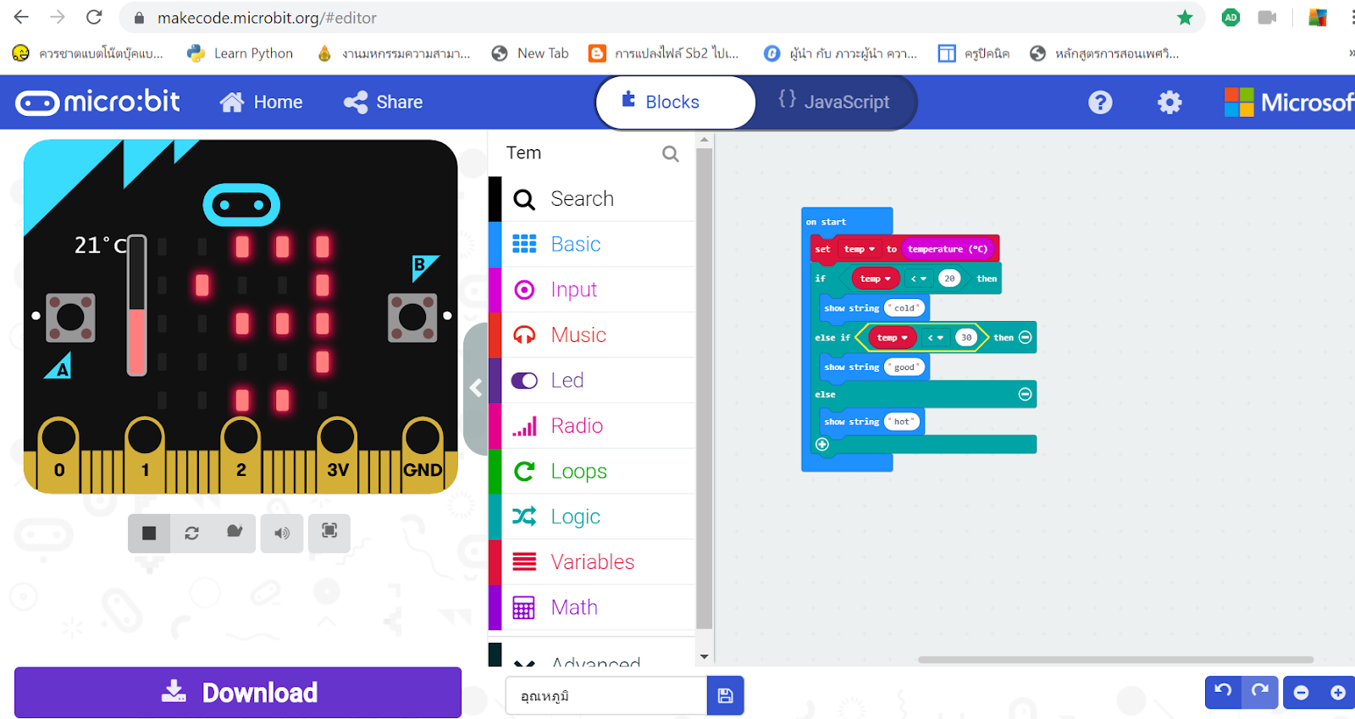This screenshot has height=719, width=1355.
Task: Save the project with the floppy-disk icon
Action: [x=725, y=695]
